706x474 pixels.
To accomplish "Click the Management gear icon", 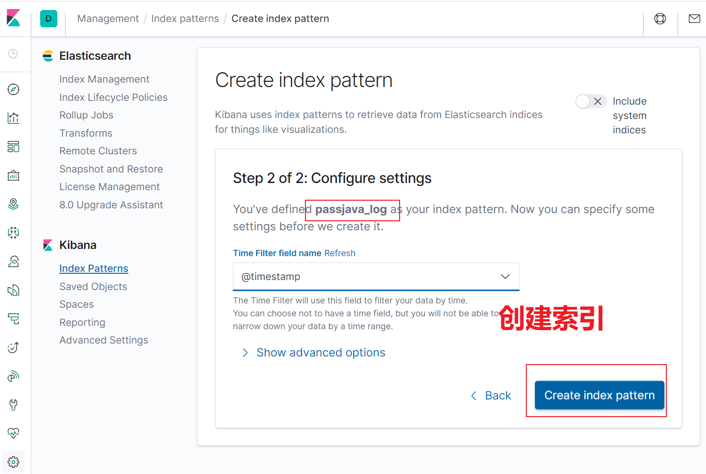I will click(x=13, y=462).
